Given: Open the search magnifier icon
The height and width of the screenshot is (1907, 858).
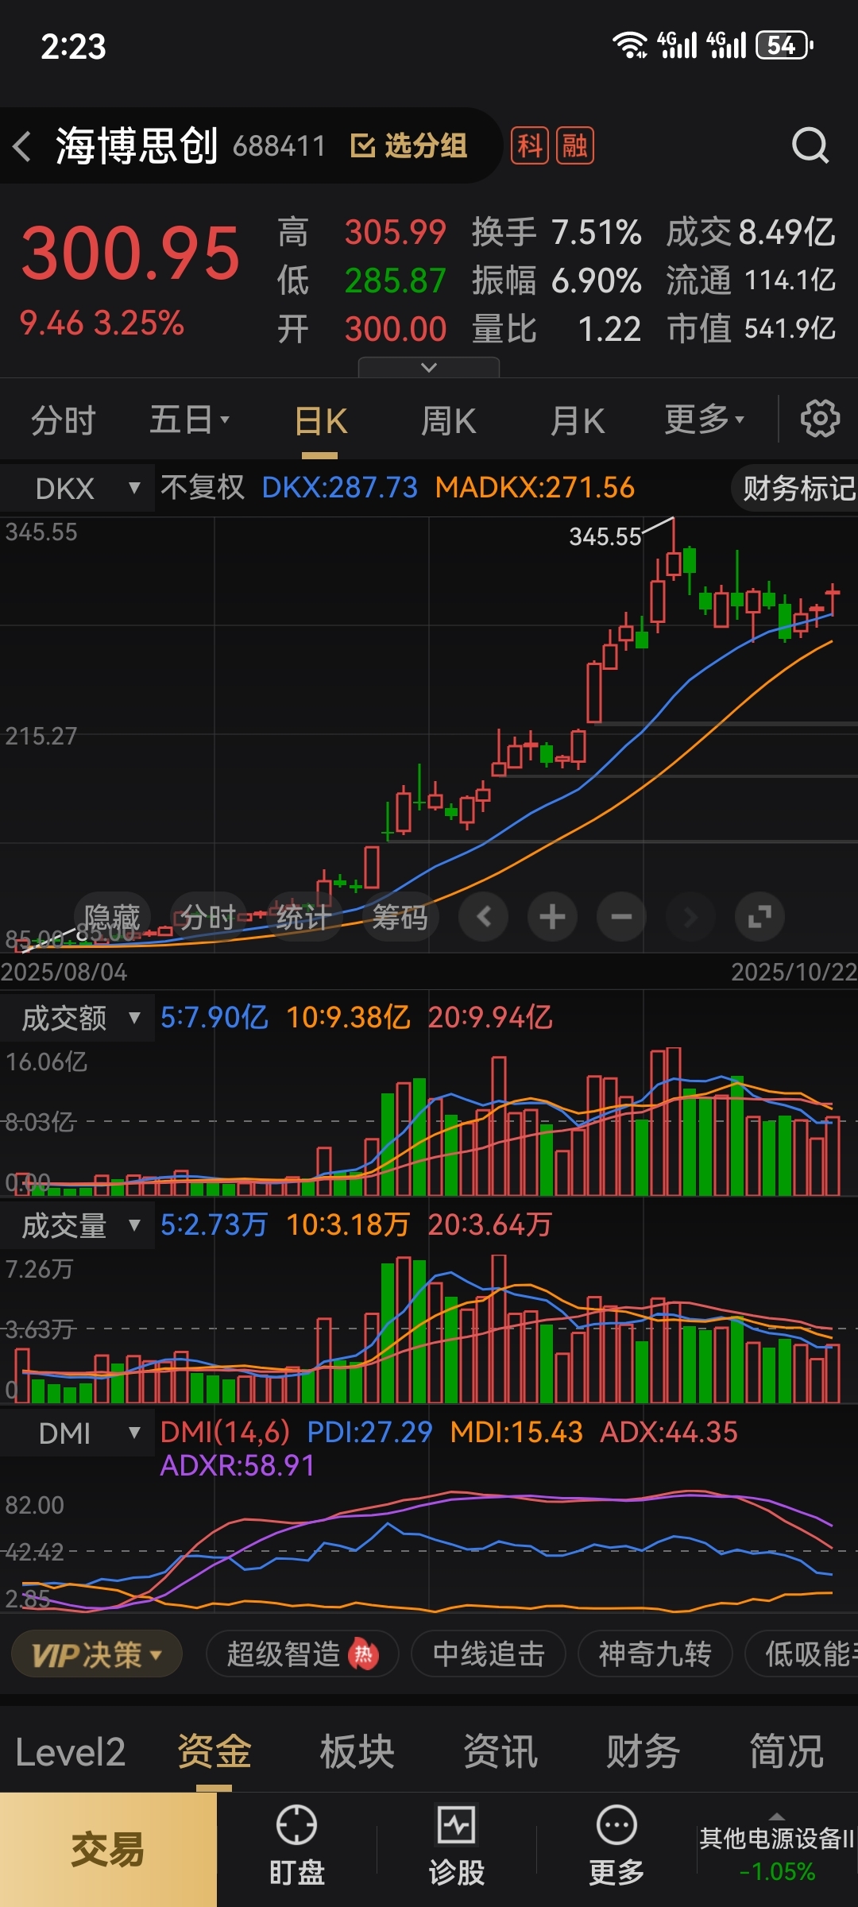Looking at the screenshot, I should pyautogui.click(x=810, y=145).
